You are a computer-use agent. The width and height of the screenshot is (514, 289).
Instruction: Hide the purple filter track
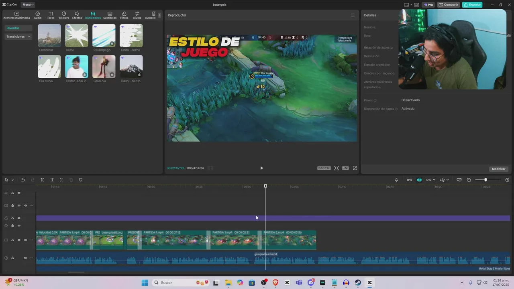19,218
